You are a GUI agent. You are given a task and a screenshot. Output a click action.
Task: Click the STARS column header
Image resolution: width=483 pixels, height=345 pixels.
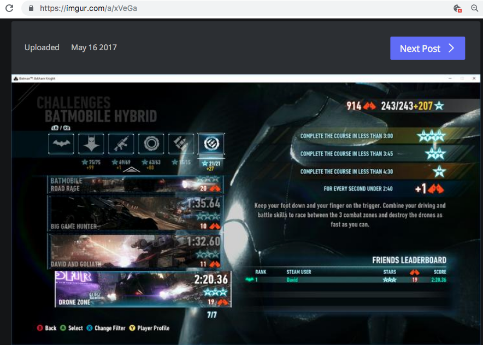tap(390, 272)
